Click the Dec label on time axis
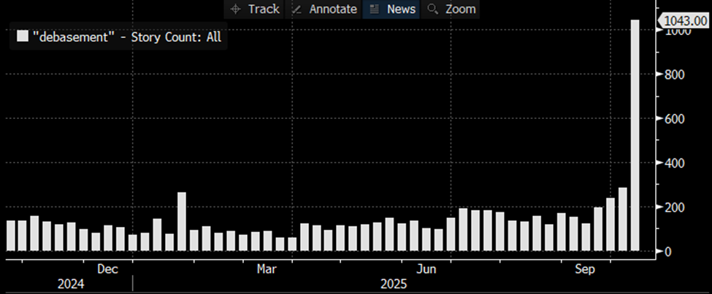Screen dimensions: 712x294 click(107, 269)
